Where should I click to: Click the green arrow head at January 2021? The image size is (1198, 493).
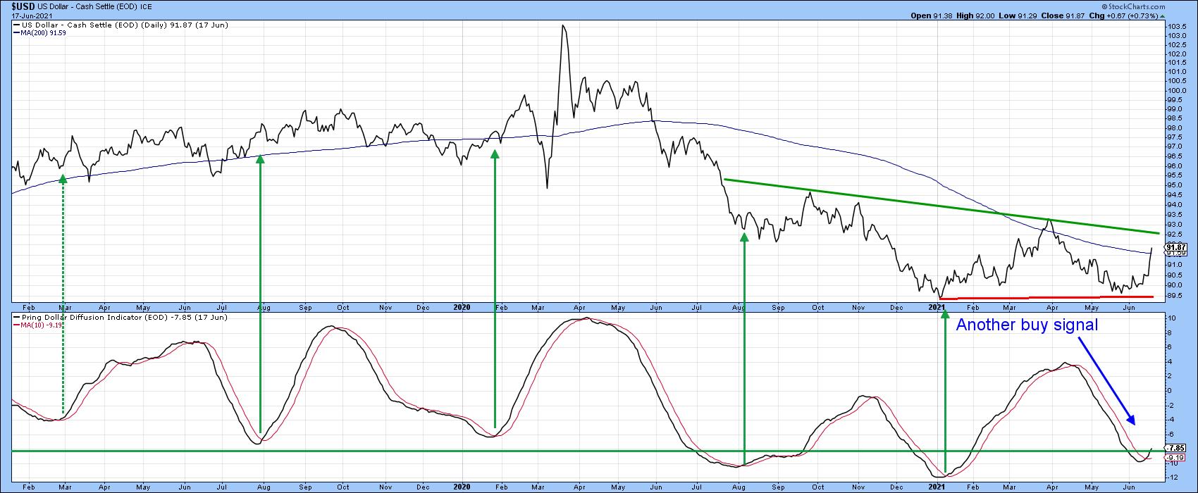click(x=944, y=314)
